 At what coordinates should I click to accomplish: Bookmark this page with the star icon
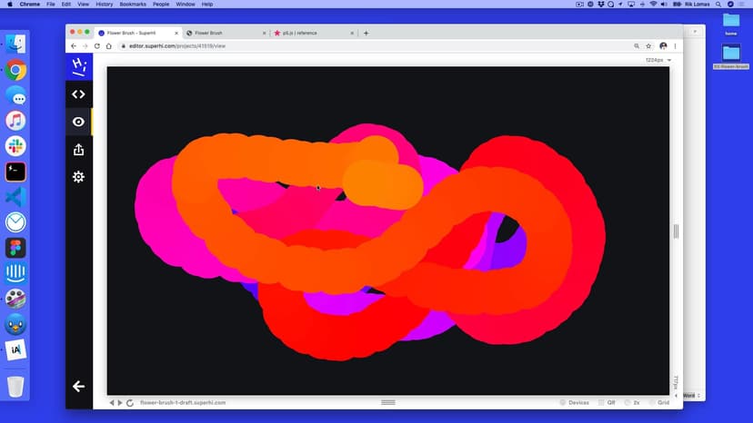click(648, 45)
